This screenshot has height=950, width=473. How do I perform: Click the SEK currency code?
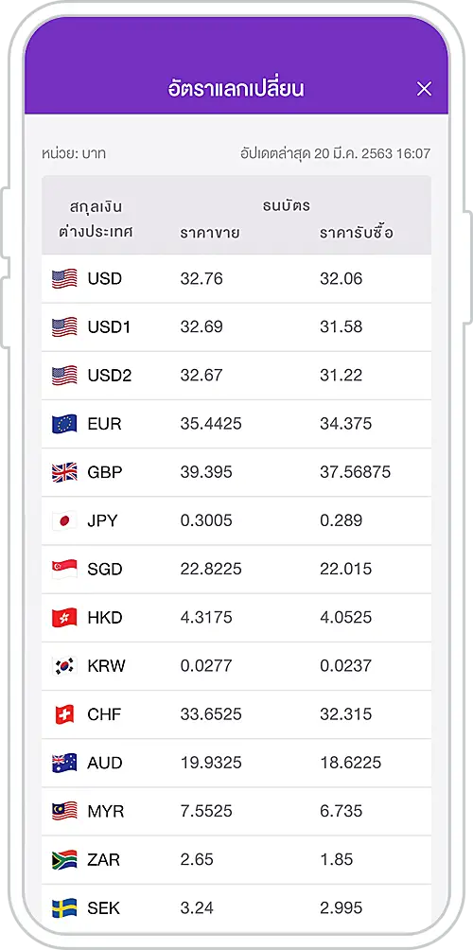coord(103,908)
